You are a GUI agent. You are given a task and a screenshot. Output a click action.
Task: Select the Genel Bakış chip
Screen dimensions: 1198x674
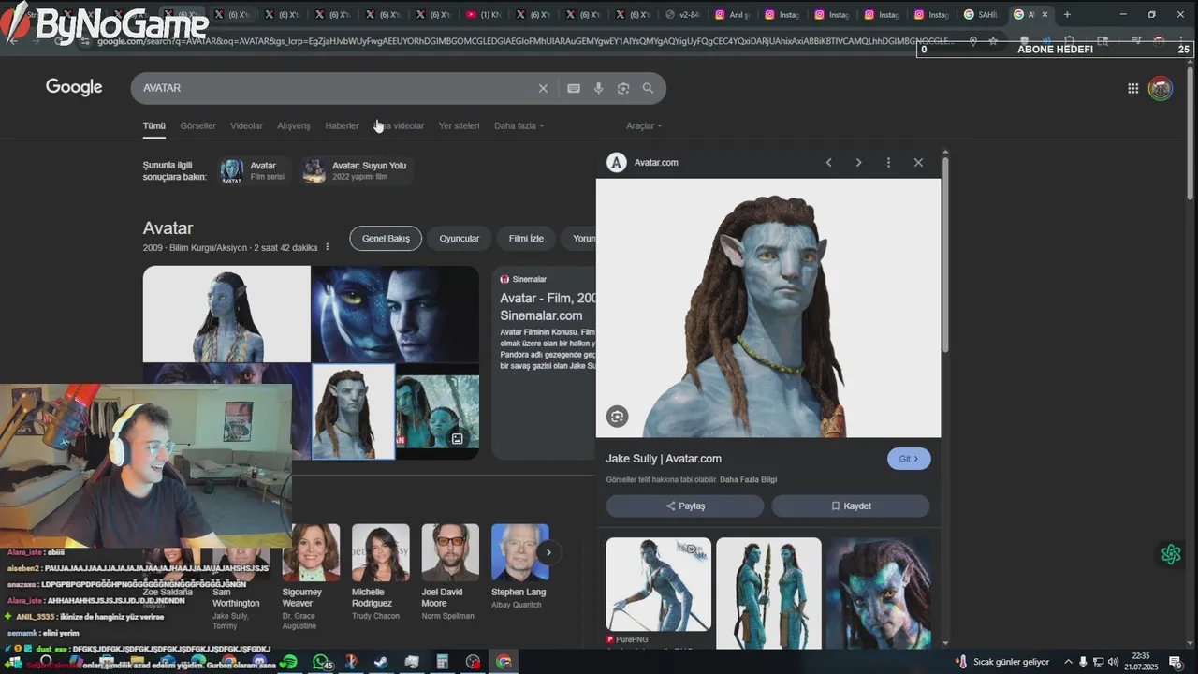click(386, 238)
